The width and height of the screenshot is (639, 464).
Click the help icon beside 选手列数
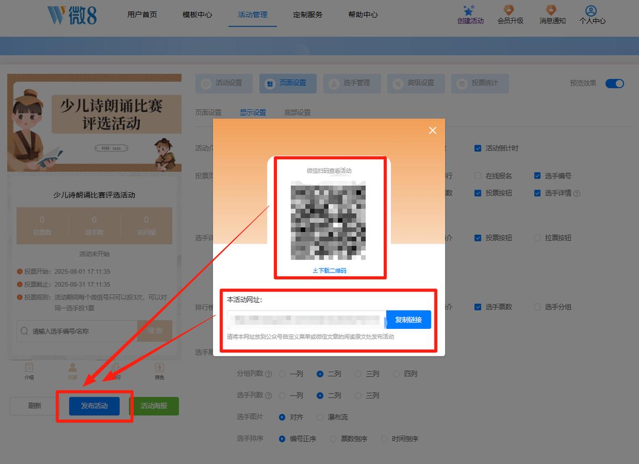(x=268, y=396)
